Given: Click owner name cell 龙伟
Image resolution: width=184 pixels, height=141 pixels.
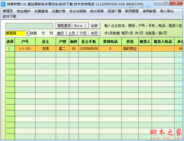Looking at the screenshot, I should [46, 49].
